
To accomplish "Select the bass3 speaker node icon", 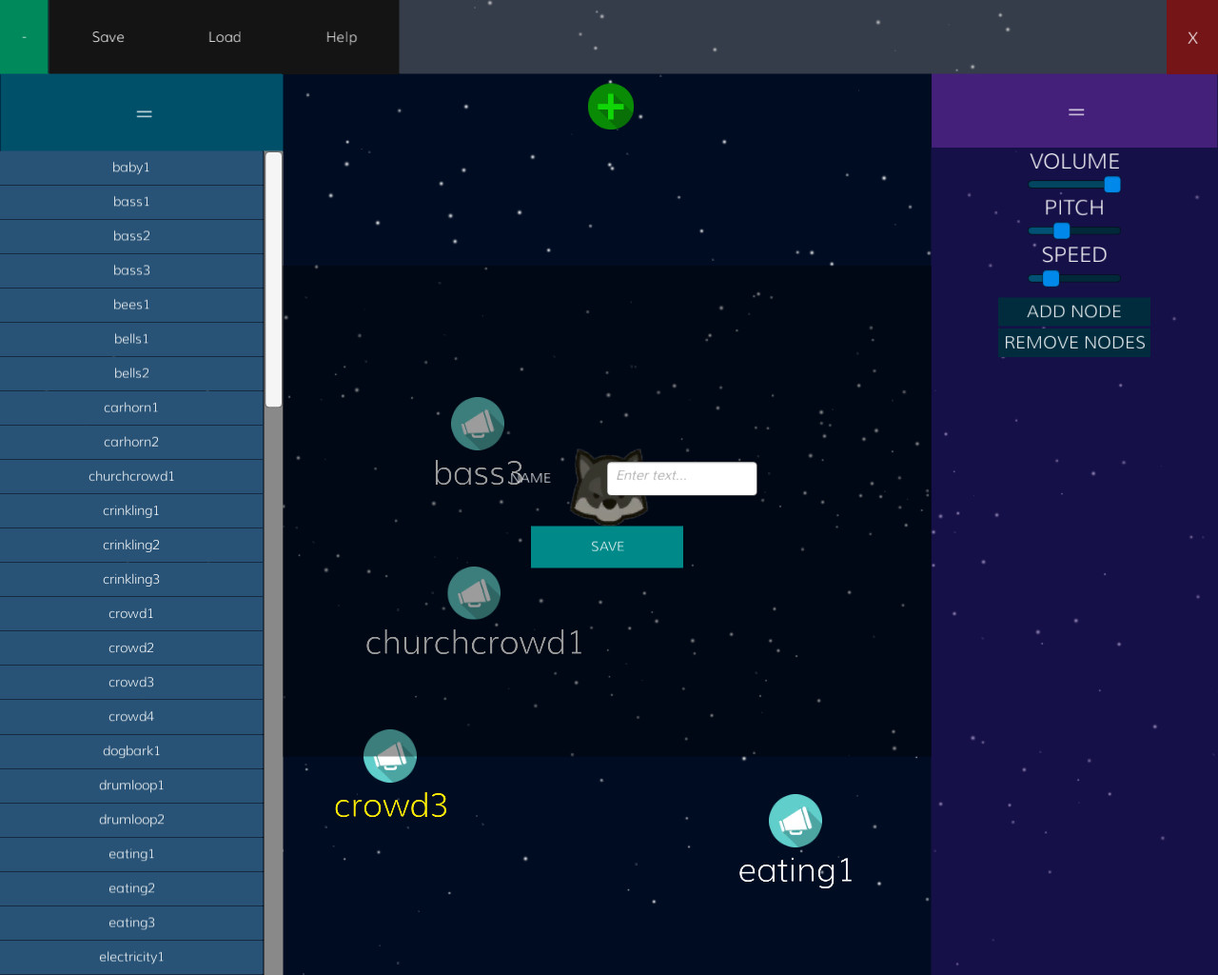I will (x=477, y=423).
